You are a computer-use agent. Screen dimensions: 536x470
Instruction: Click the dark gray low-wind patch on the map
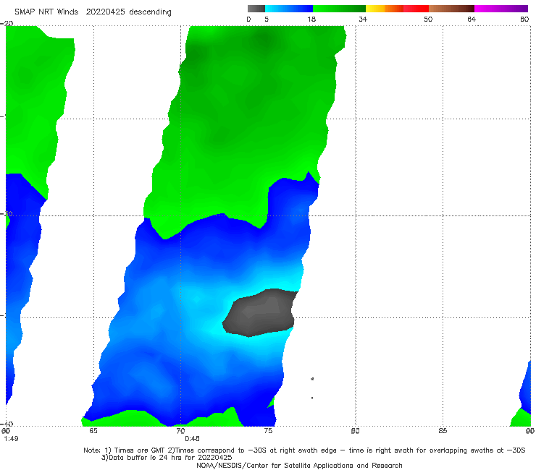pos(261,312)
